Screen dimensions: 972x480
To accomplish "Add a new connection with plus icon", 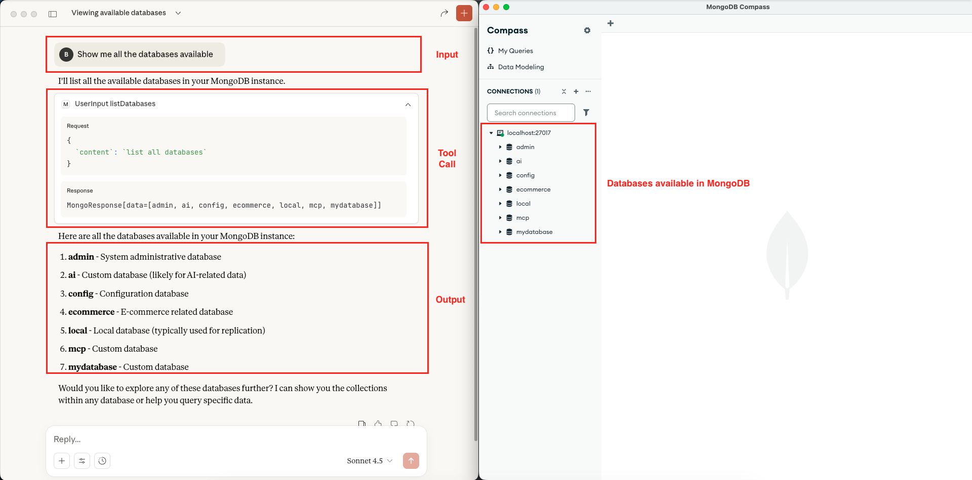I will tap(576, 91).
